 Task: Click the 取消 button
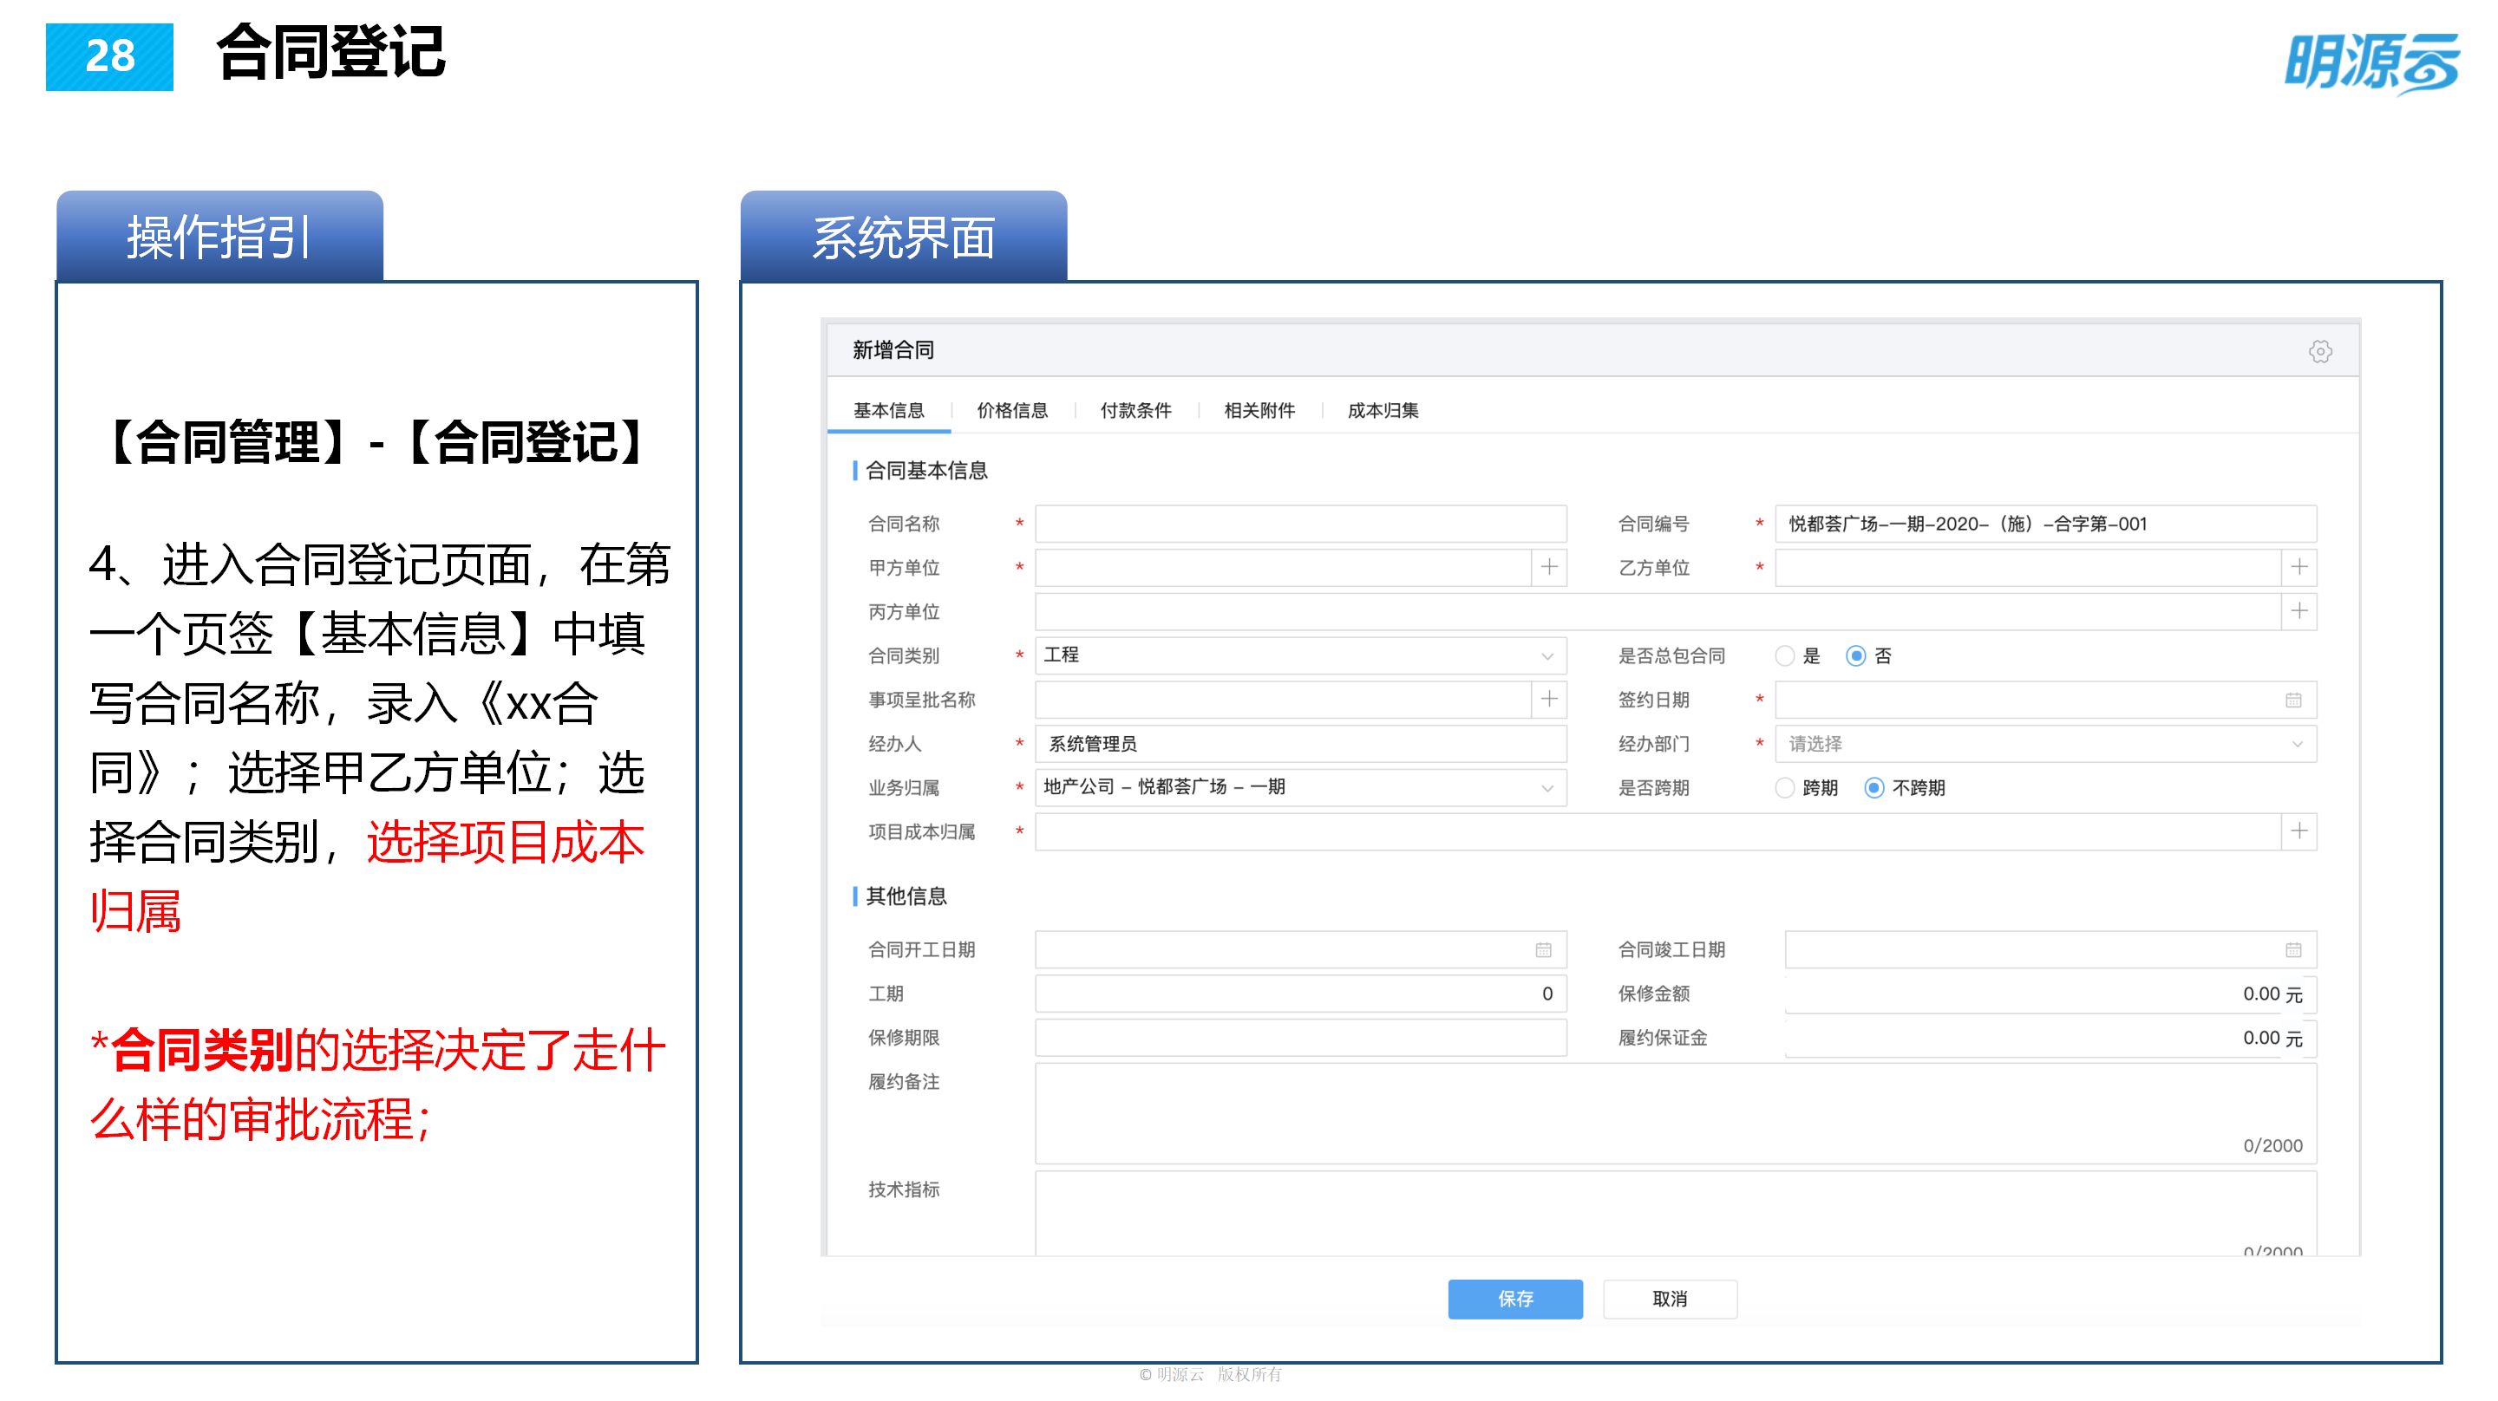[1669, 1298]
